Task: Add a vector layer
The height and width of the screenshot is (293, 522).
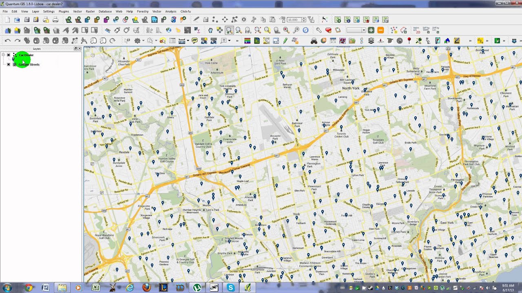Action: [69, 20]
